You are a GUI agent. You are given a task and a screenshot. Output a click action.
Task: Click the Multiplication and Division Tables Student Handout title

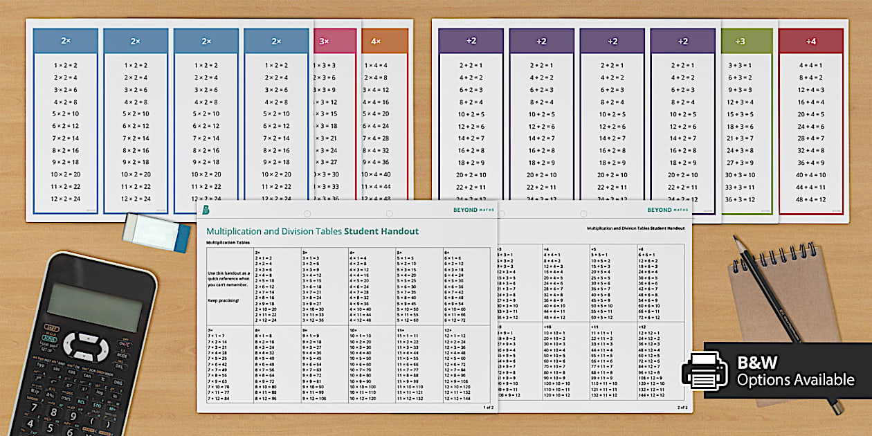[x=313, y=231]
